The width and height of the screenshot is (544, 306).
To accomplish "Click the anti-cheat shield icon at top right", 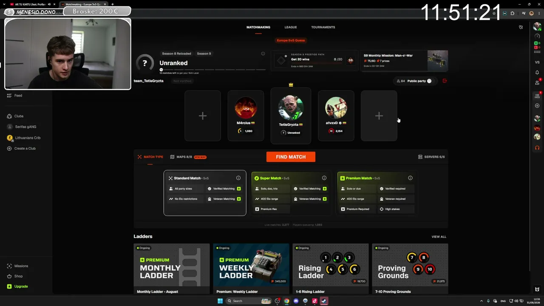I will [521, 27].
